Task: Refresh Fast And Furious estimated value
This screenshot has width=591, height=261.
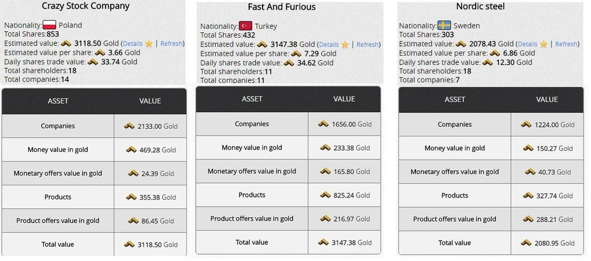Action: point(368,44)
